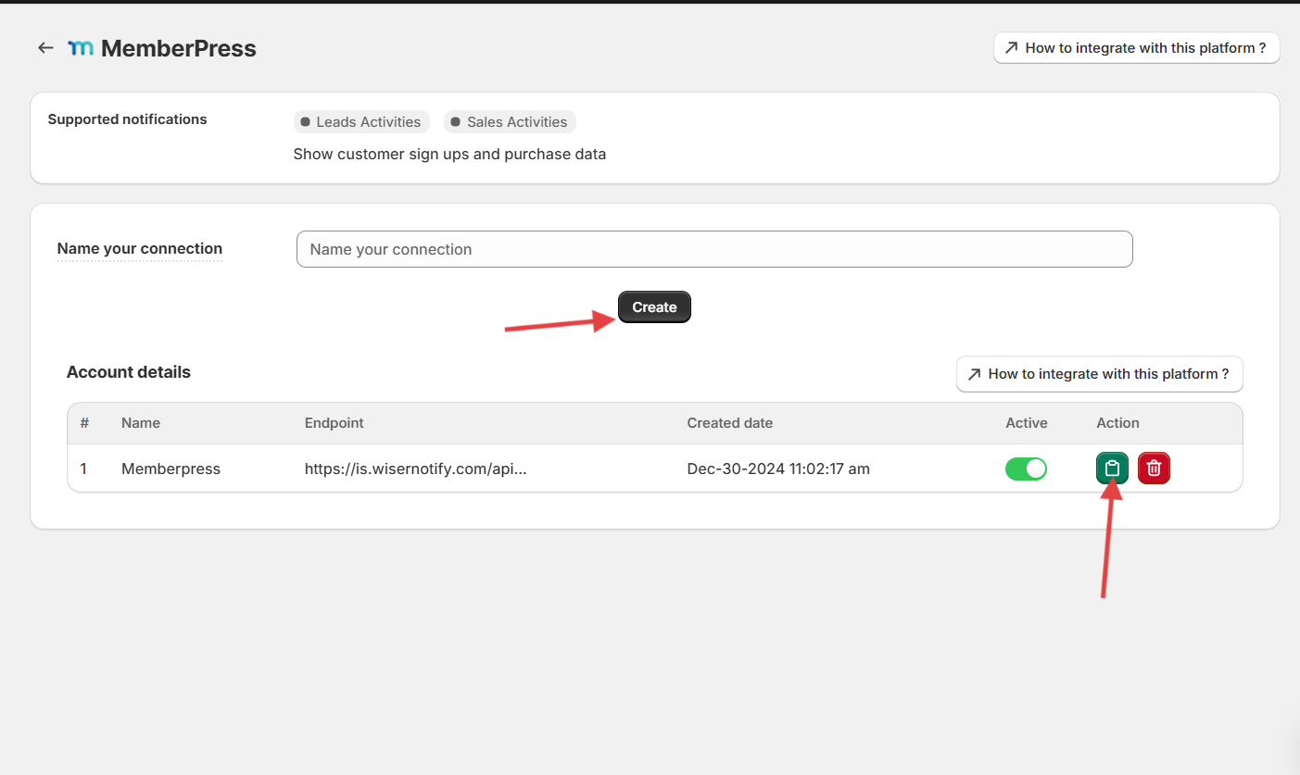
Task: Focus the "Name your connection" text field
Action: [713, 249]
